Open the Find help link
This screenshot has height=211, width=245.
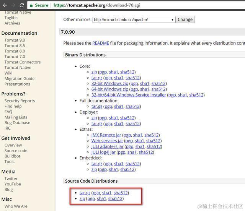pos(13,106)
